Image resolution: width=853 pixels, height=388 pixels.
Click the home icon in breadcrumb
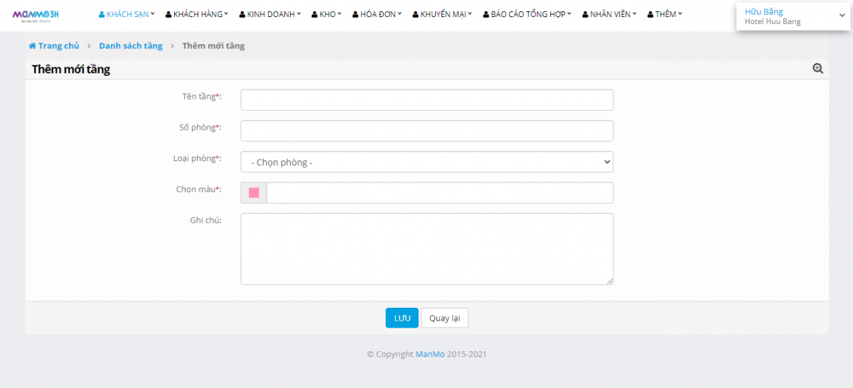click(32, 46)
